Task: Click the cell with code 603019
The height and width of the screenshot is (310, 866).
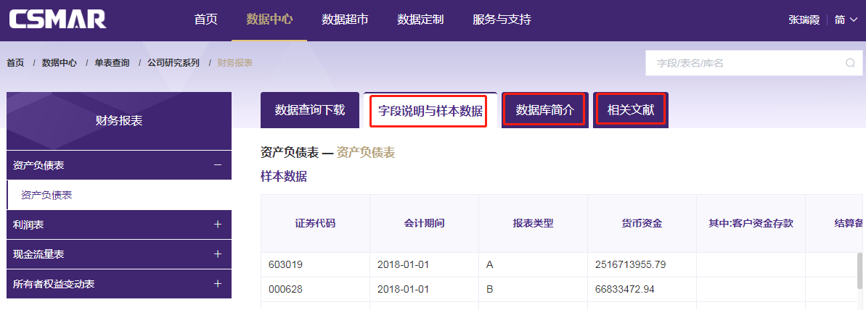Action: pos(315,264)
